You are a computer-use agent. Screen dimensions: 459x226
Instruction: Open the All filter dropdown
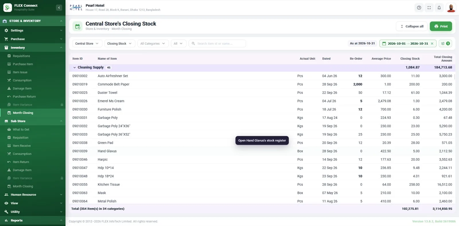pyautogui.click(x=178, y=44)
